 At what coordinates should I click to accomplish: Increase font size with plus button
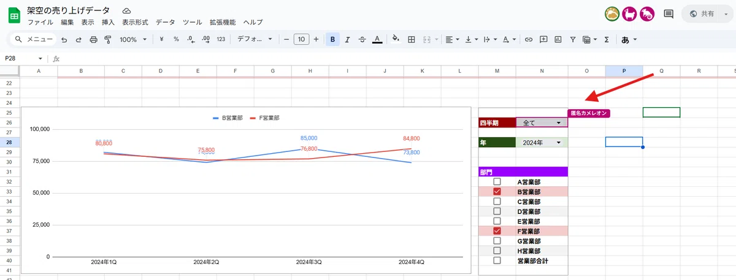point(316,39)
